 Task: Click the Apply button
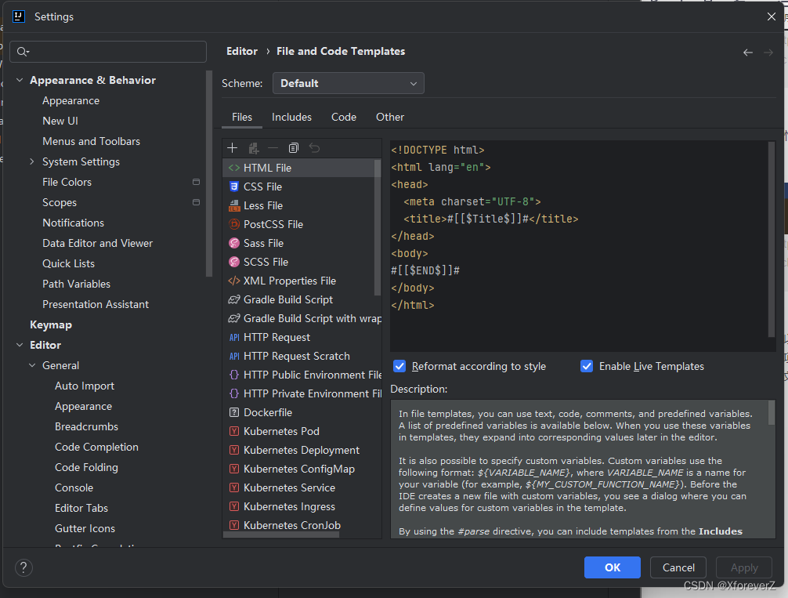[x=744, y=567]
